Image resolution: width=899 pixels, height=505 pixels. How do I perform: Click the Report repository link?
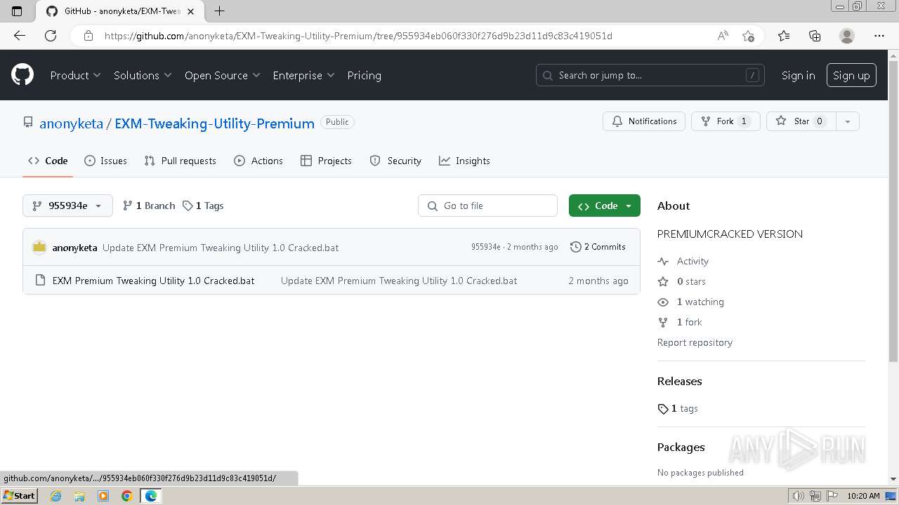click(x=695, y=342)
